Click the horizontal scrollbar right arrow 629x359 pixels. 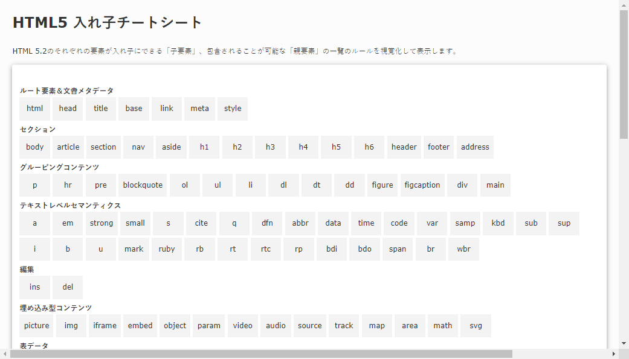pyautogui.click(x=614, y=354)
